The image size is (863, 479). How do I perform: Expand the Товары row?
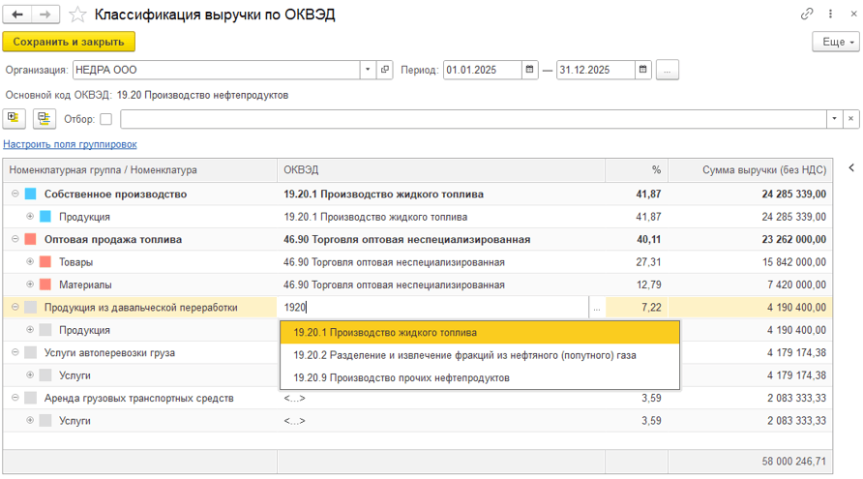30,262
